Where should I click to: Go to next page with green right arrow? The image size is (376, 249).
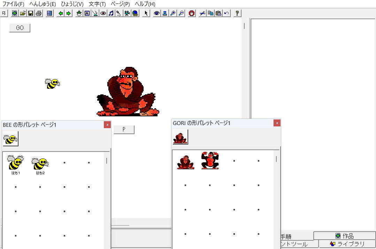click(69, 14)
